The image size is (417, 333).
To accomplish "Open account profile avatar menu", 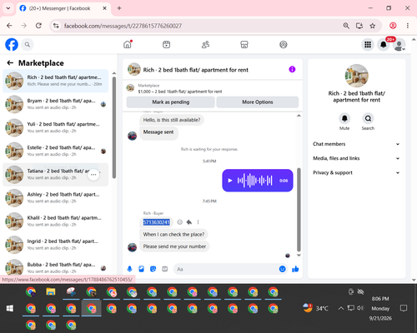I will [399, 45].
